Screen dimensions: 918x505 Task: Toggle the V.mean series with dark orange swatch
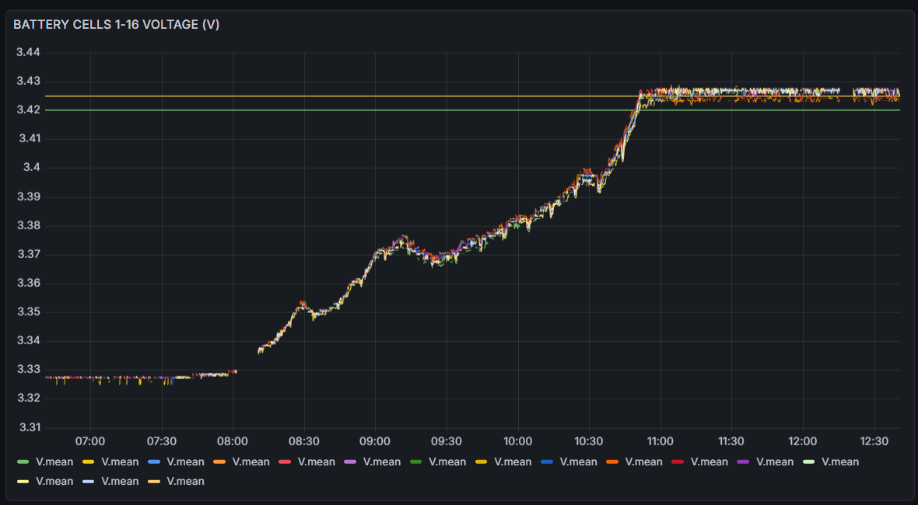tap(643, 462)
